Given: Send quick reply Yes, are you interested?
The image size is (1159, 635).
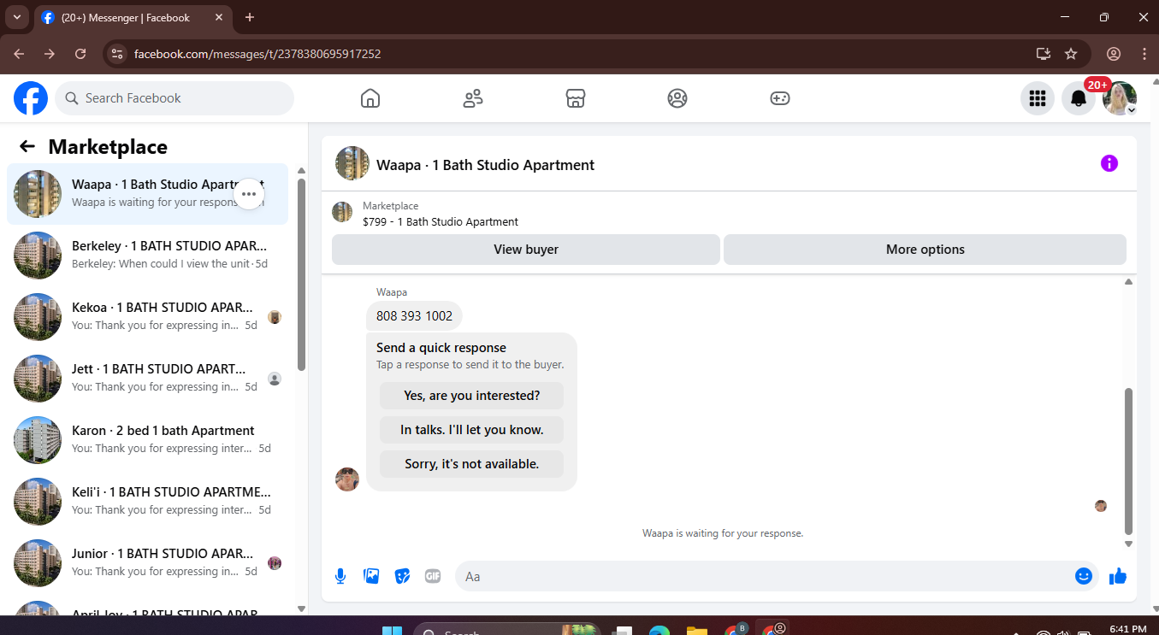Looking at the screenshot, I should [472, 396].
